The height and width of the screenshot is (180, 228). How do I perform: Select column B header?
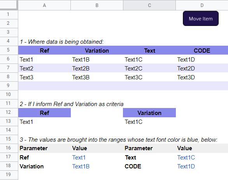click(97, 5)
